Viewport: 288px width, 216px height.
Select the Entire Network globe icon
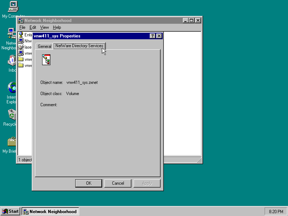coord(21,35)
